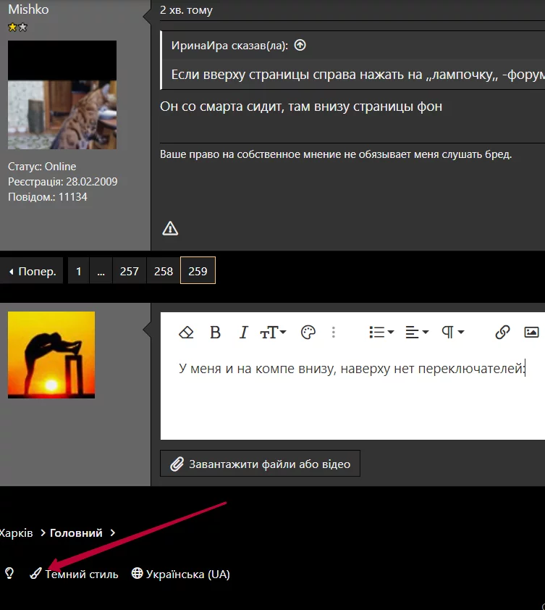The image size is (545, 610).
Task: Click the '2 хв. тому' post timestamp
Action: (186, 10)
